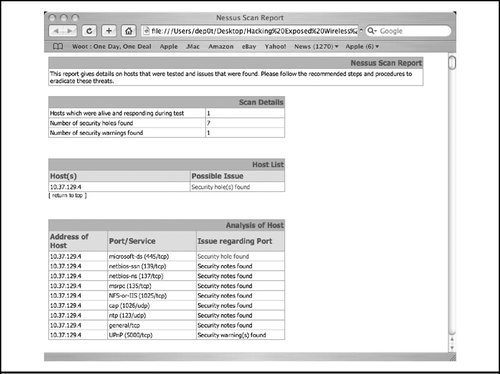This screenshot has height=374, width=500.
Task: Click 'Number of security holes found' row label
Action: 91,123
